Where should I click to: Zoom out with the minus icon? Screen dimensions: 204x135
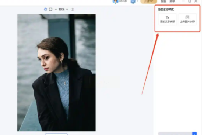[x=56, y=9]
